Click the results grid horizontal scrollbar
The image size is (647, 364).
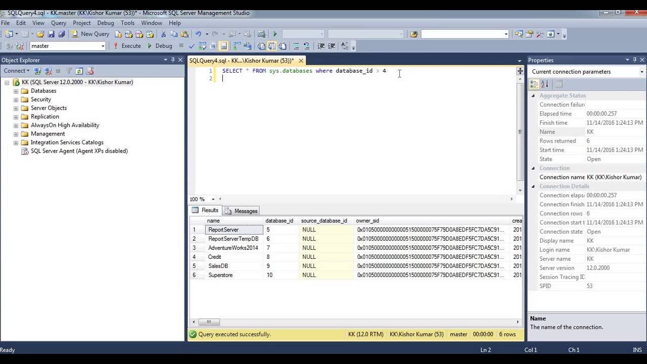point(355,322)
